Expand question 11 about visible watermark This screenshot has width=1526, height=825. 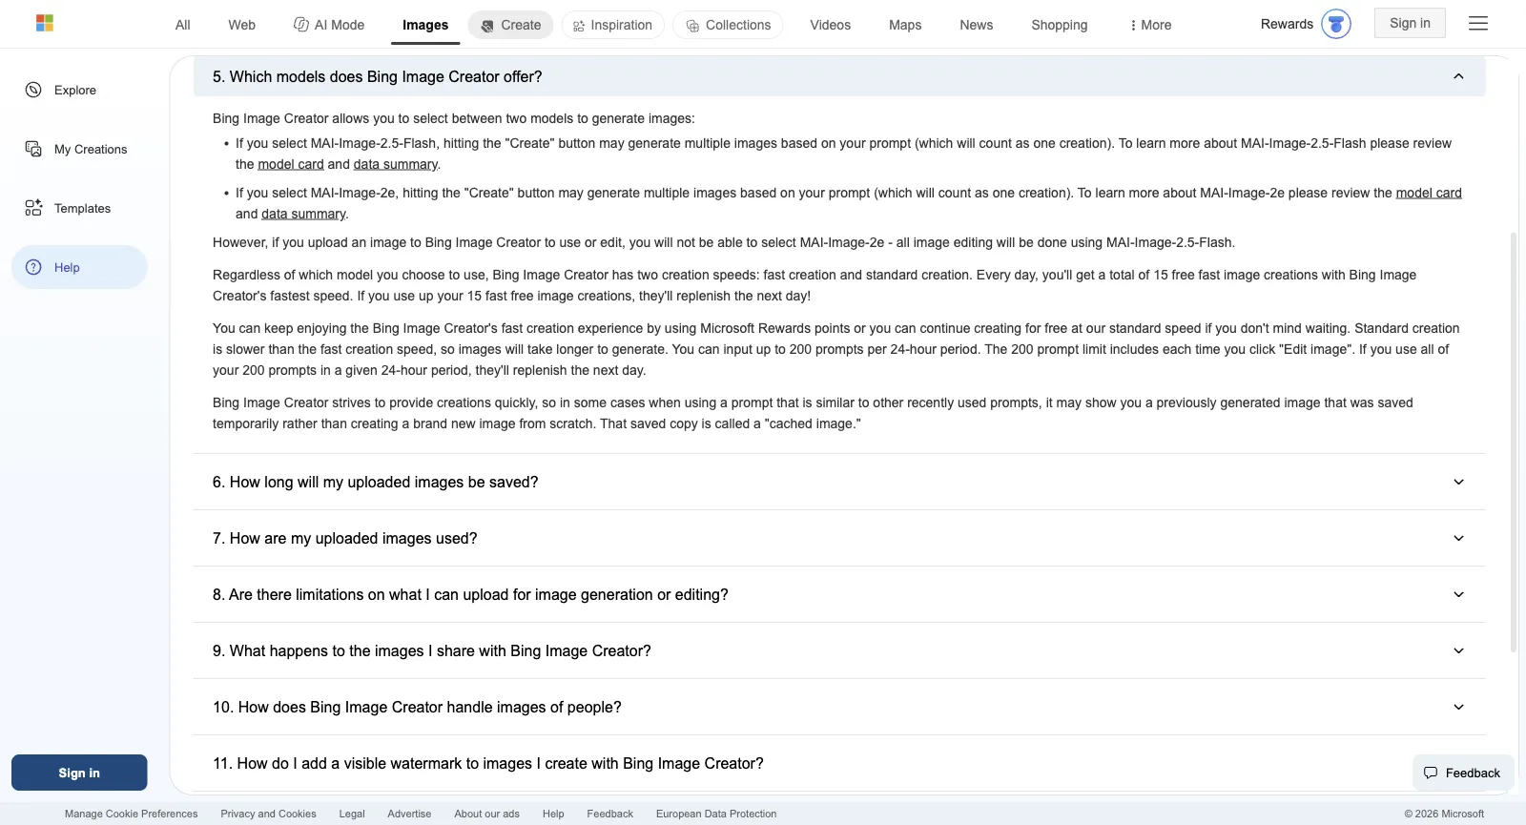[839, 763]
